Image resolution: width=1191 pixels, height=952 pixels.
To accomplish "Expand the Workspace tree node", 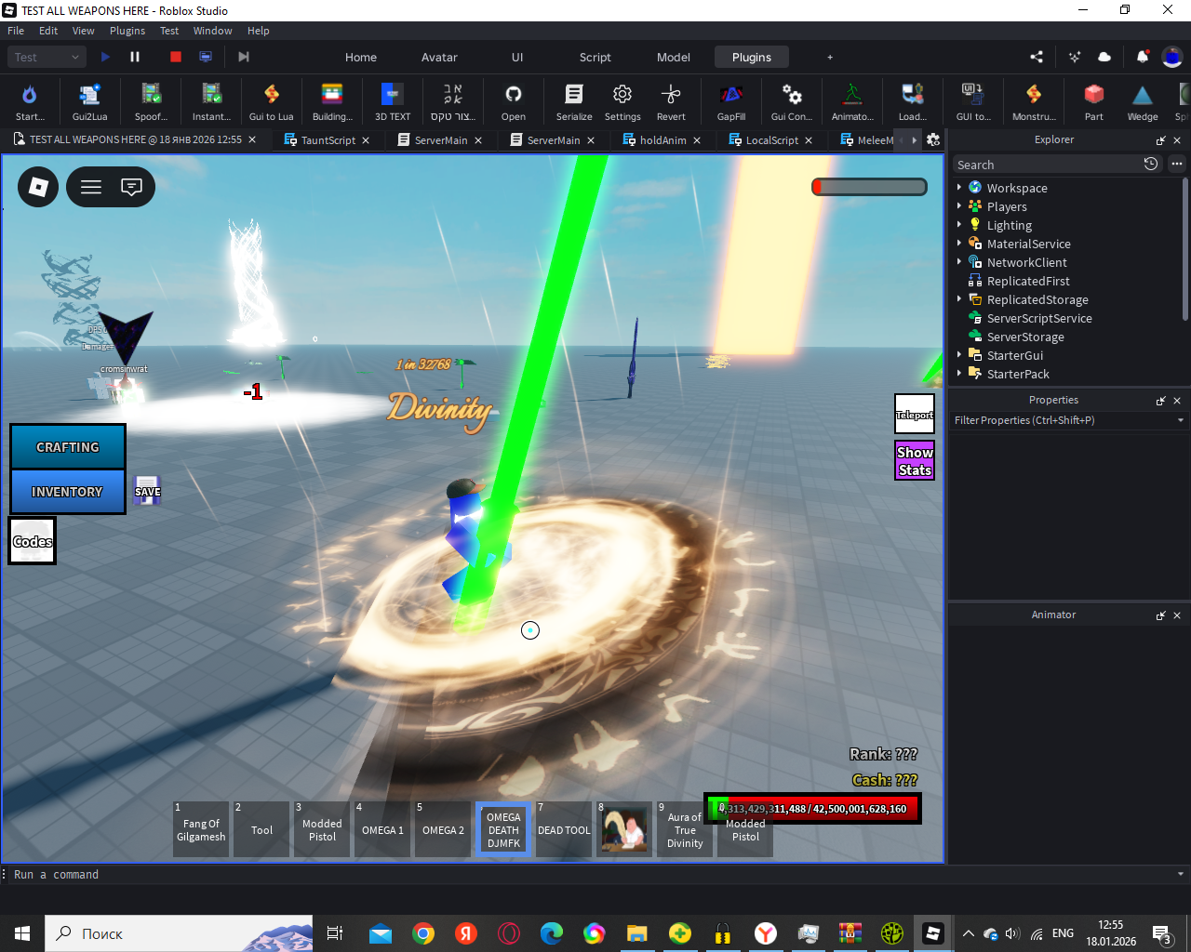I will 959,187.
